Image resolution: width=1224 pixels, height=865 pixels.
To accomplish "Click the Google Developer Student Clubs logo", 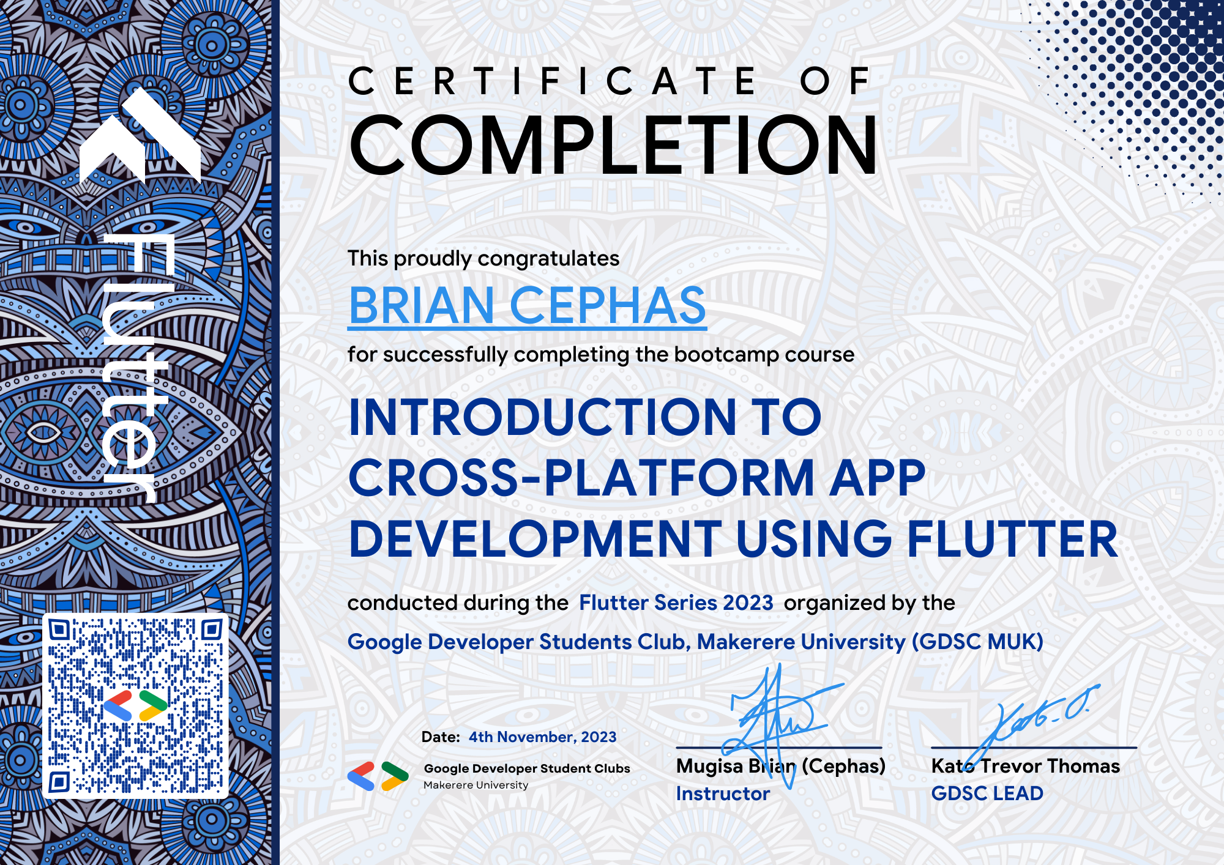I will click(378, 776).
